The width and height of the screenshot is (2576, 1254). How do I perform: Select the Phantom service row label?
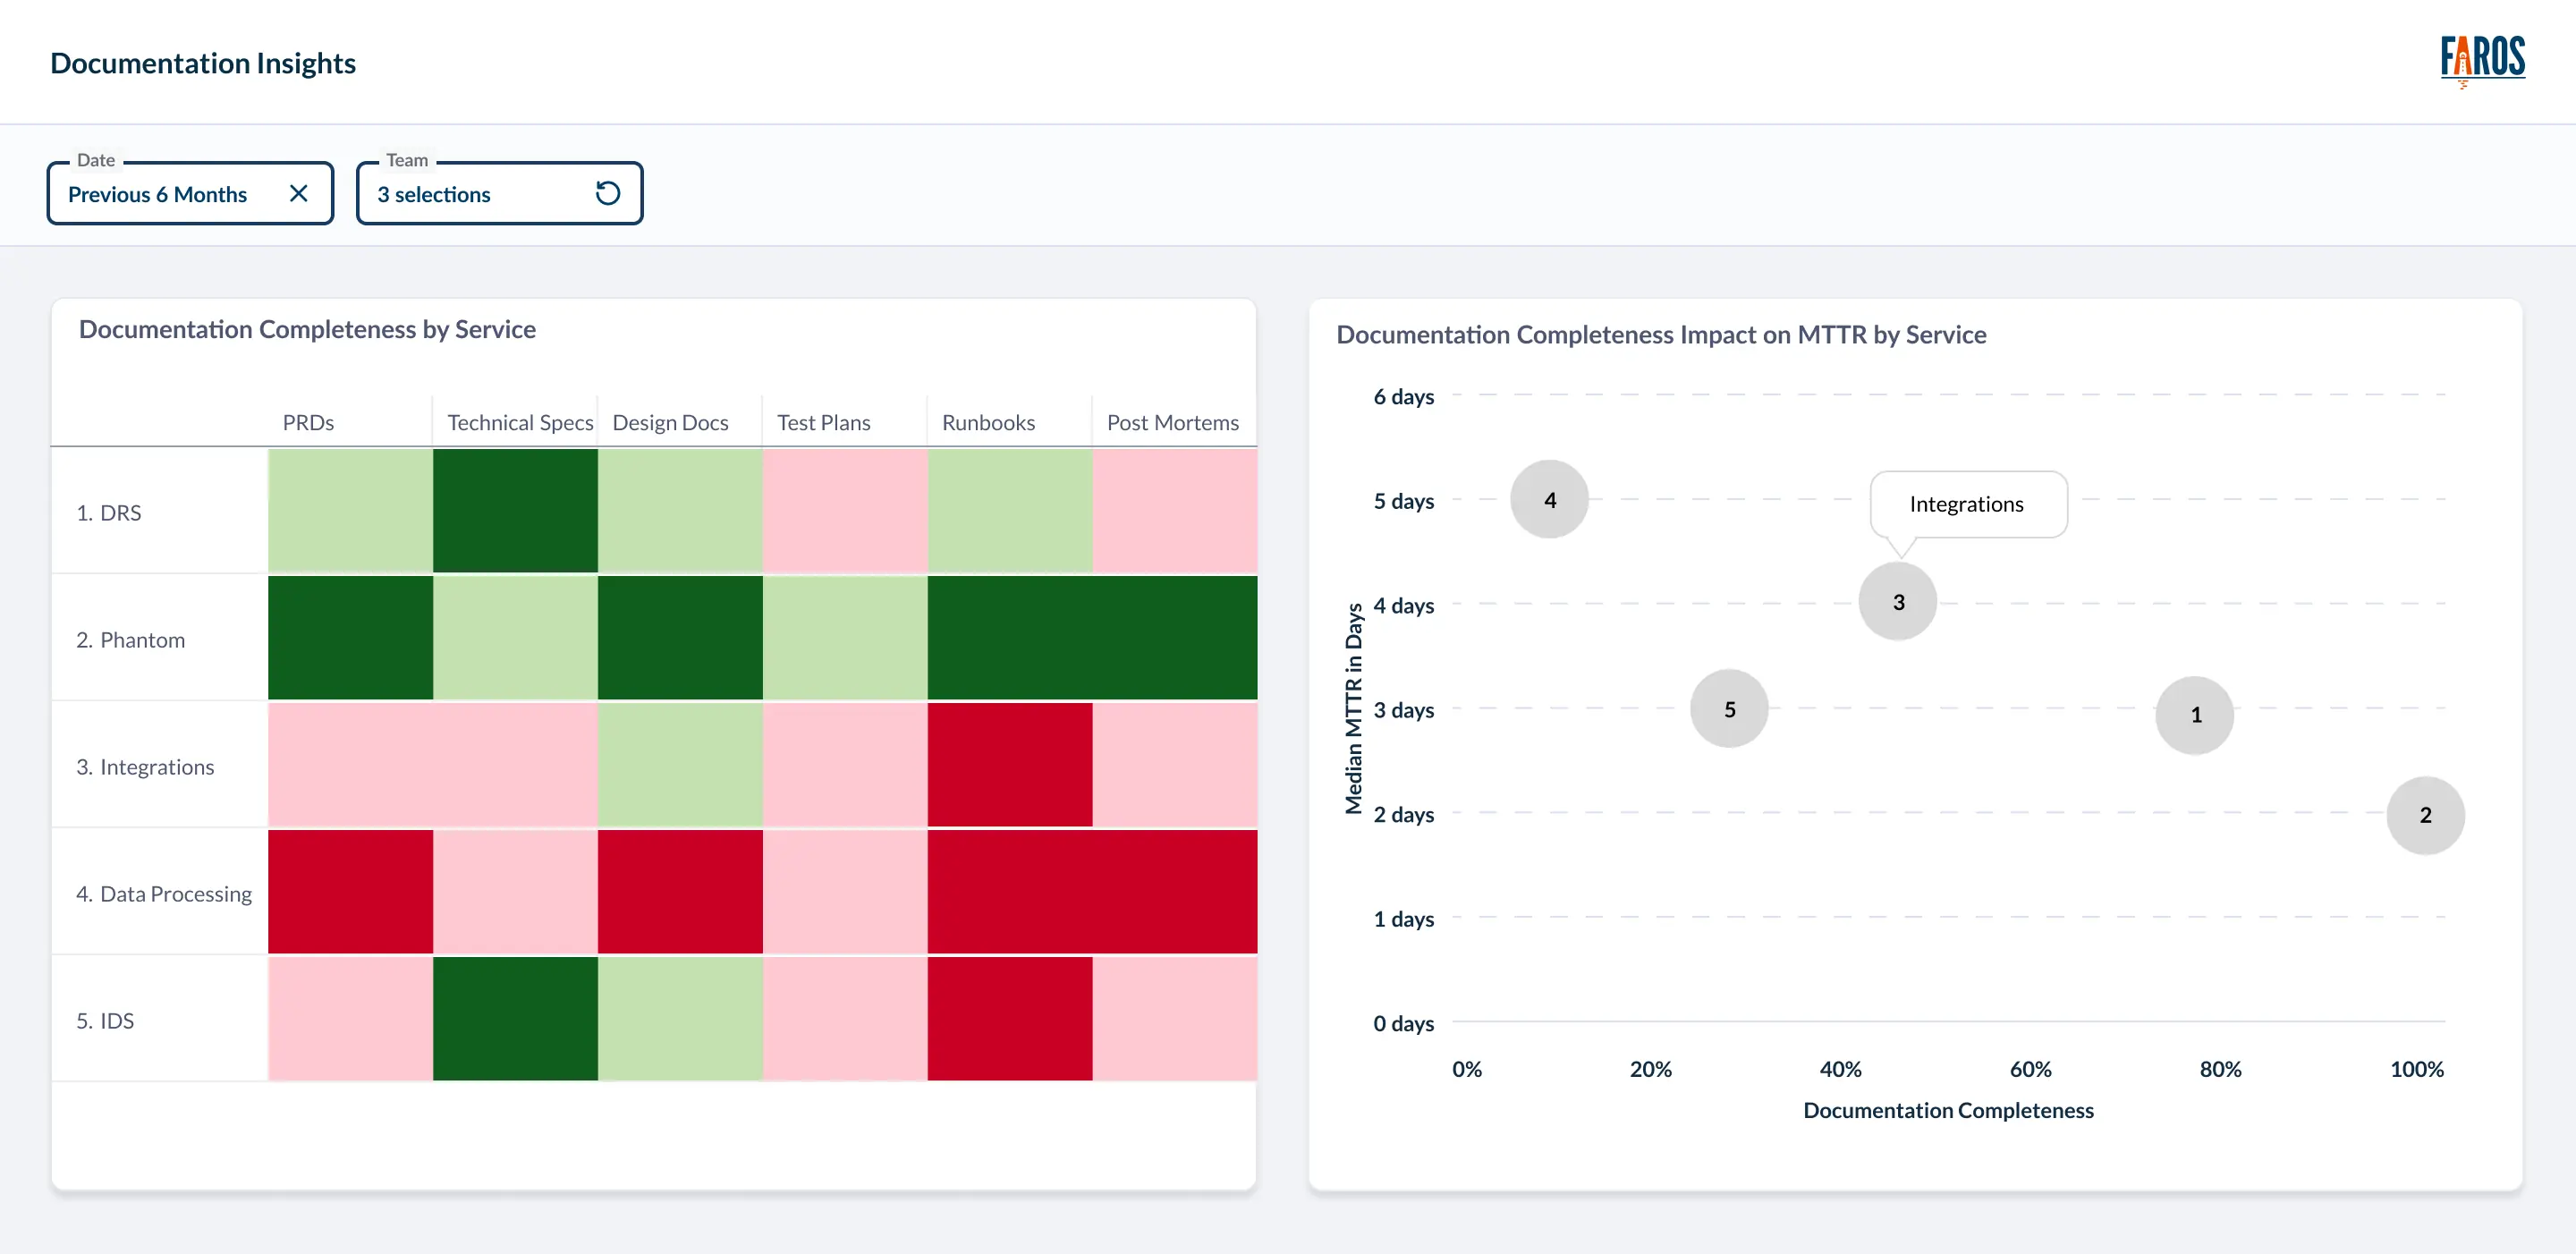pyautogui.click(x=131, y=639)
